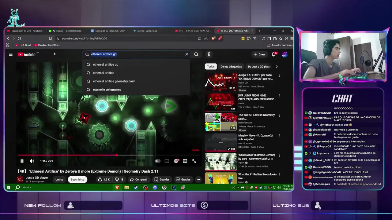392x220 pixels.
Task: Click the browser address bar URL
Action: pos(85,38)
